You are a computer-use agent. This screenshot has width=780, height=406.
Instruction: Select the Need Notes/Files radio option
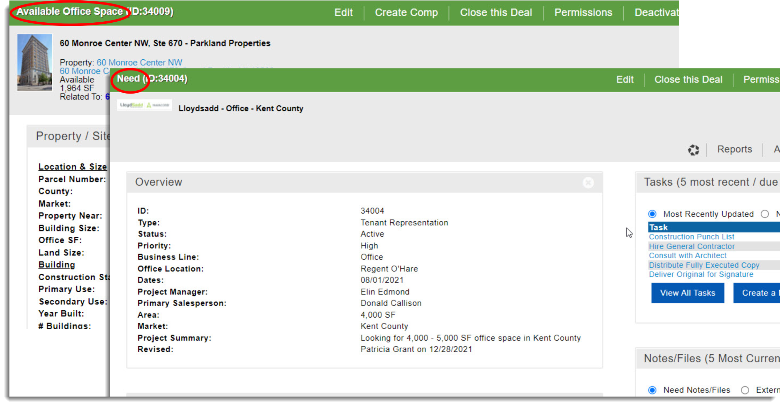[x=652, y=390]
